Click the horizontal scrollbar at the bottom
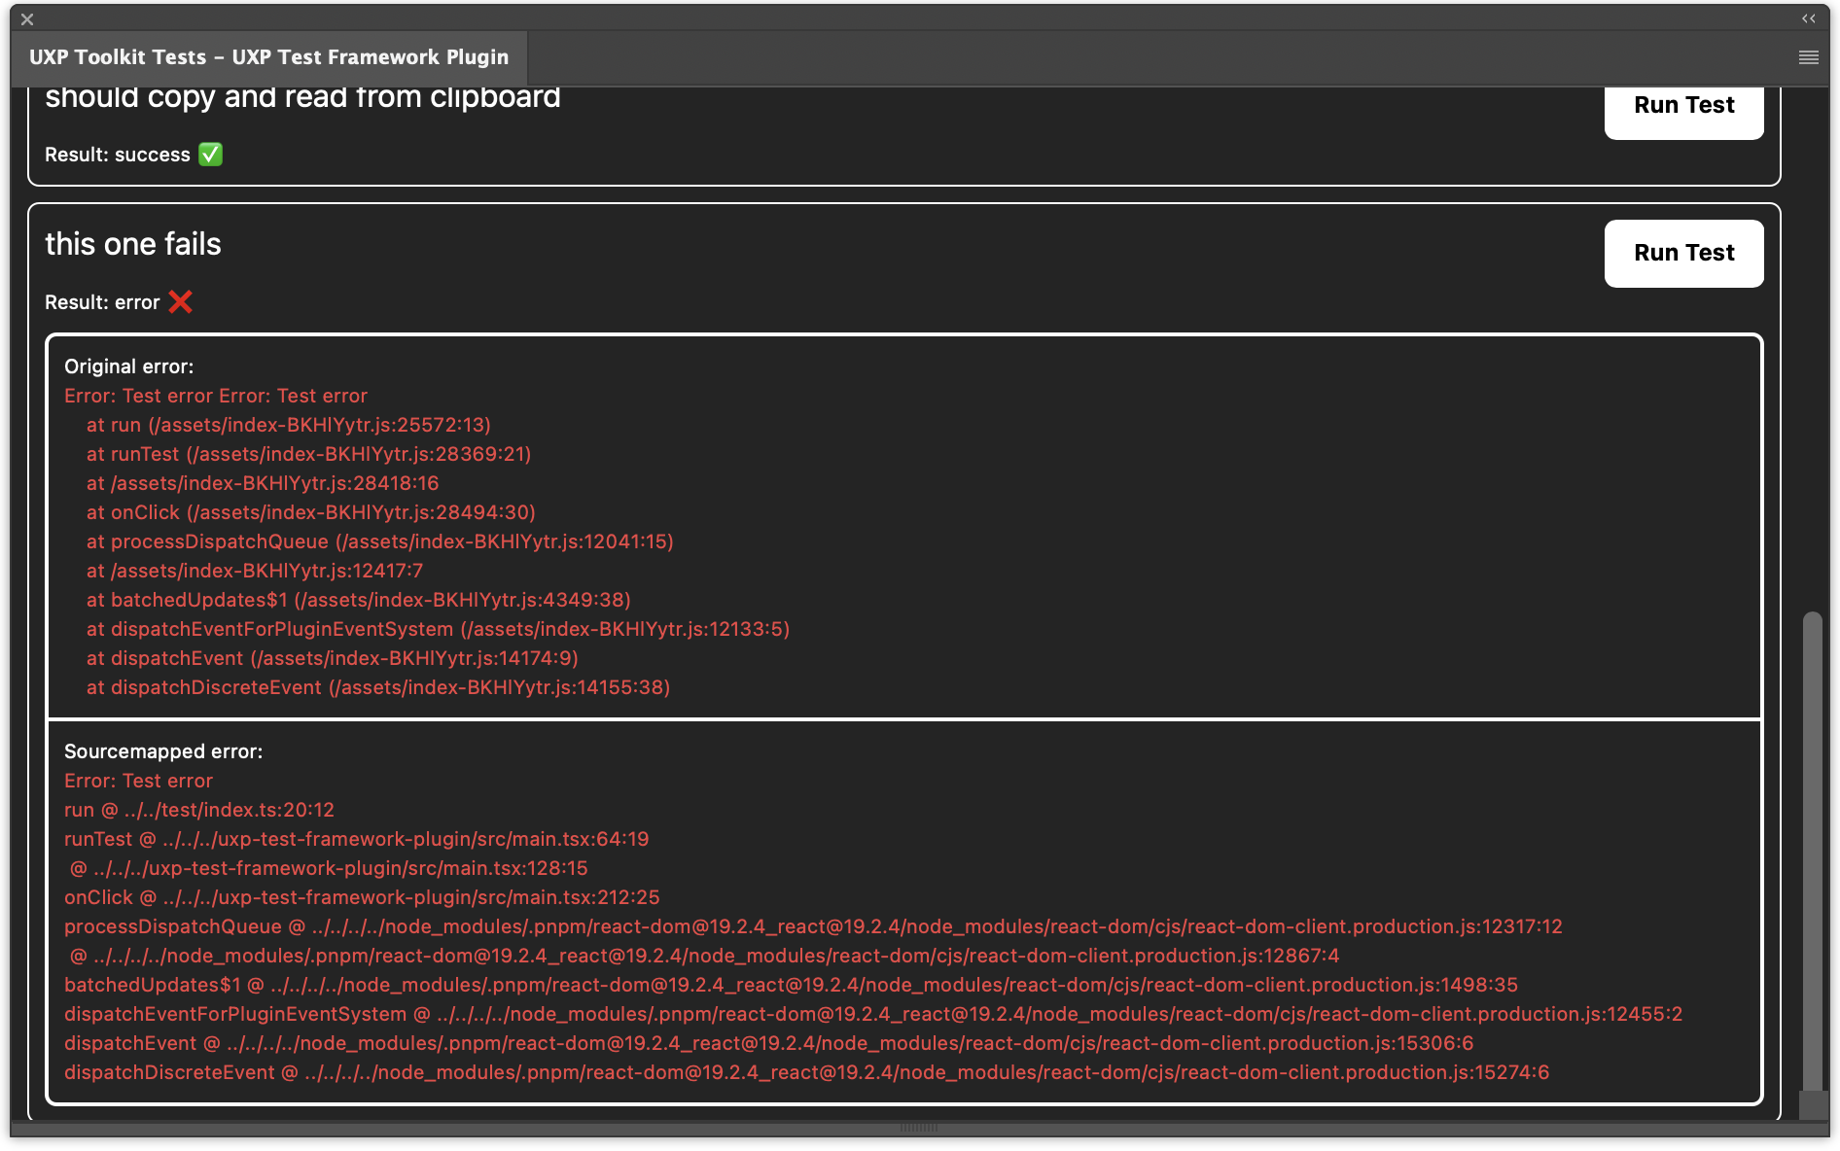 click(920, 1130)
